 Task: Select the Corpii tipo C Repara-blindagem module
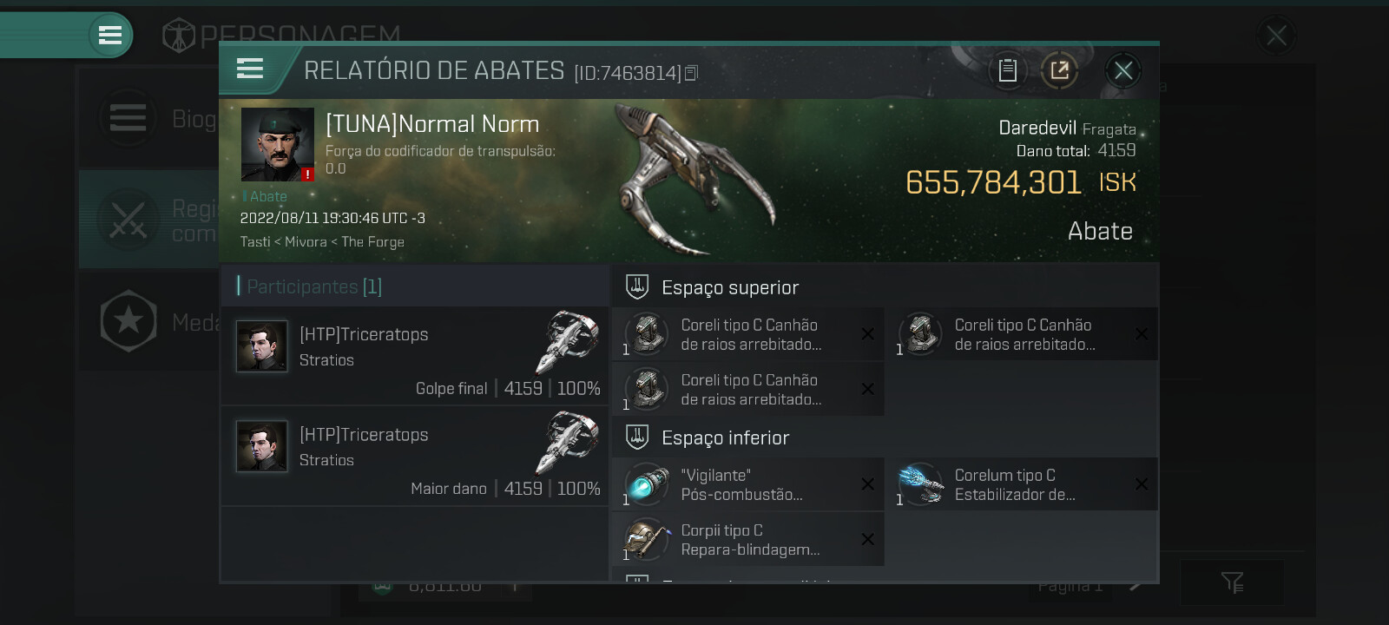(647, 539)
